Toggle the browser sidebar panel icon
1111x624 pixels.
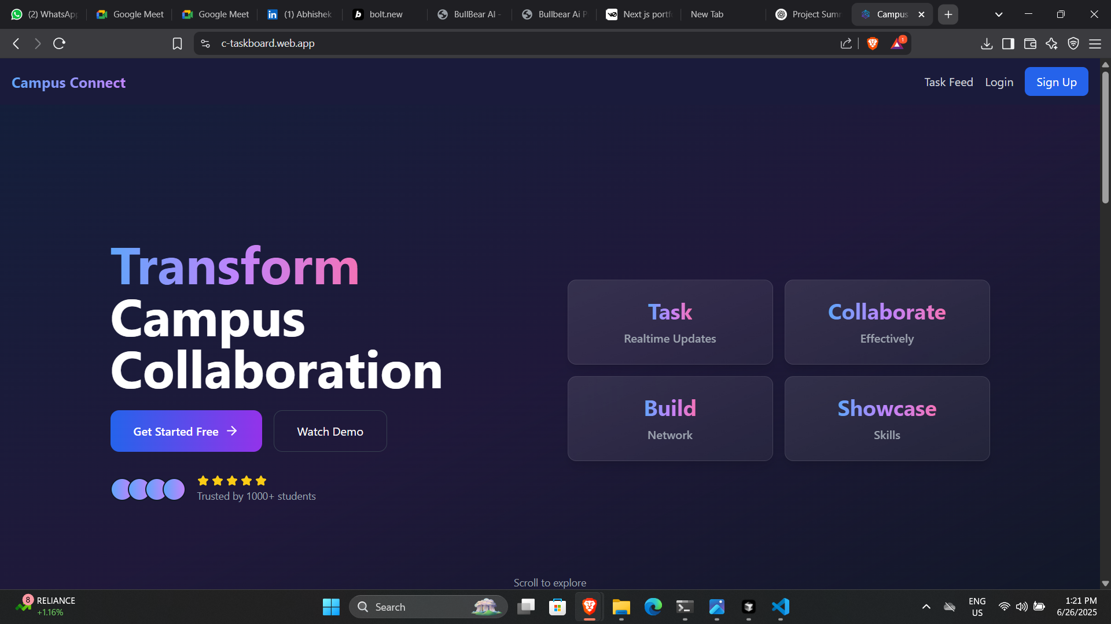1008,43
